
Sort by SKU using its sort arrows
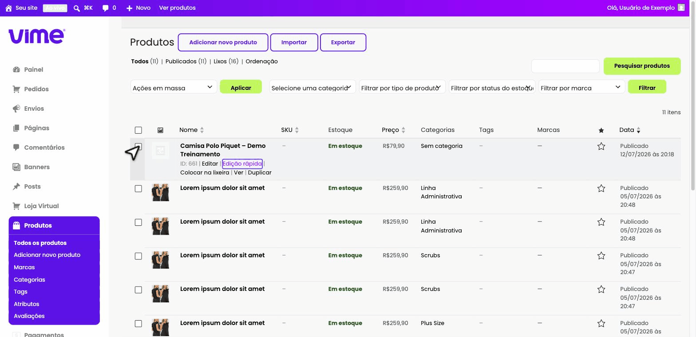[x=297, y=130]
